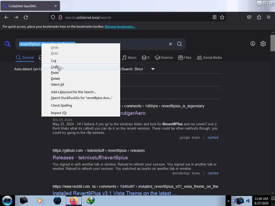Click the SearXNG magnifier logo
This screenshot has height=206, width=275.
[8, 44]
